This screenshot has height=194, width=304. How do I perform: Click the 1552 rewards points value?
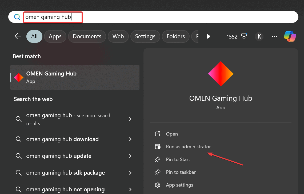[232, 37]
